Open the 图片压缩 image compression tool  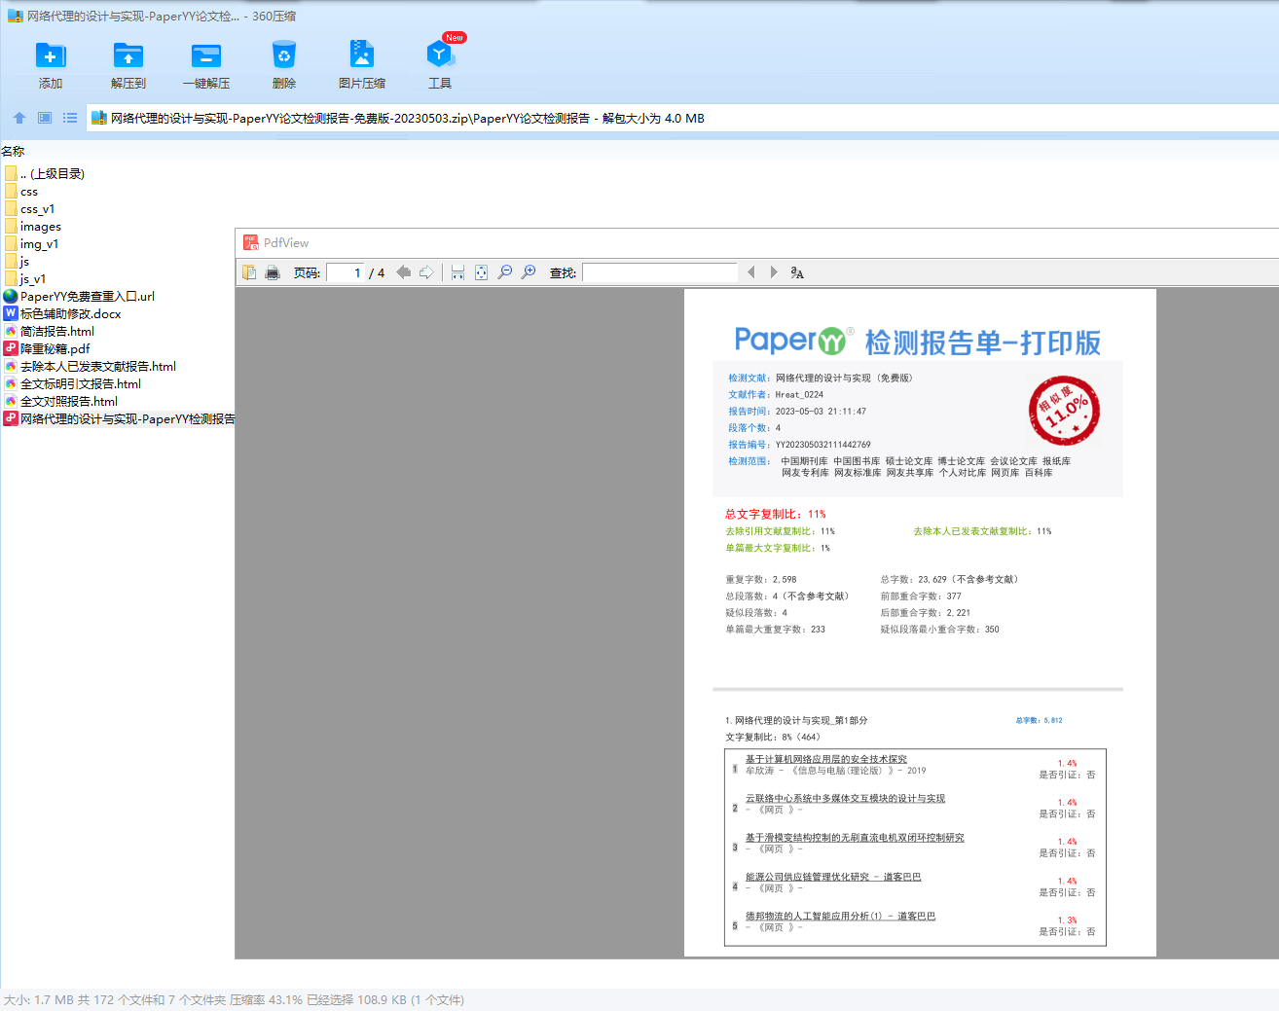[362, 55]
